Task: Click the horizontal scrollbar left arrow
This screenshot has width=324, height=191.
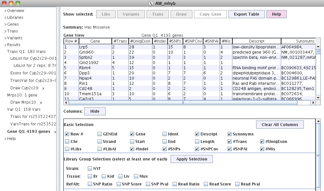Action: 66,103
